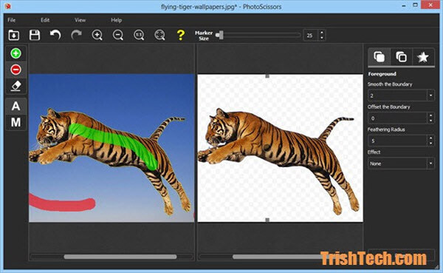Set zoom to actual size 1:1
443x273 pixels.
(x=139, y=35)
